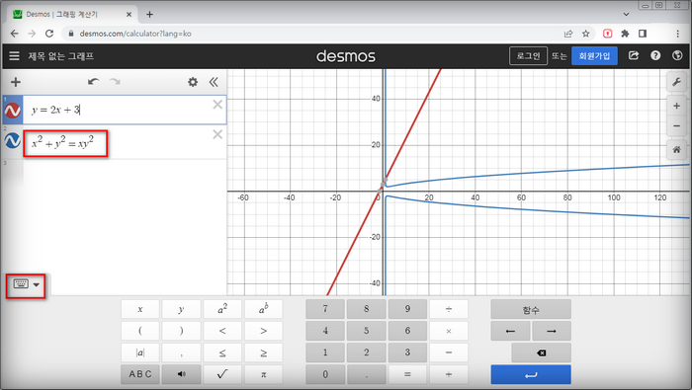Tap the keypad backspace key
The height and width of the screenshot is (390, 692).
pos(541,352)
